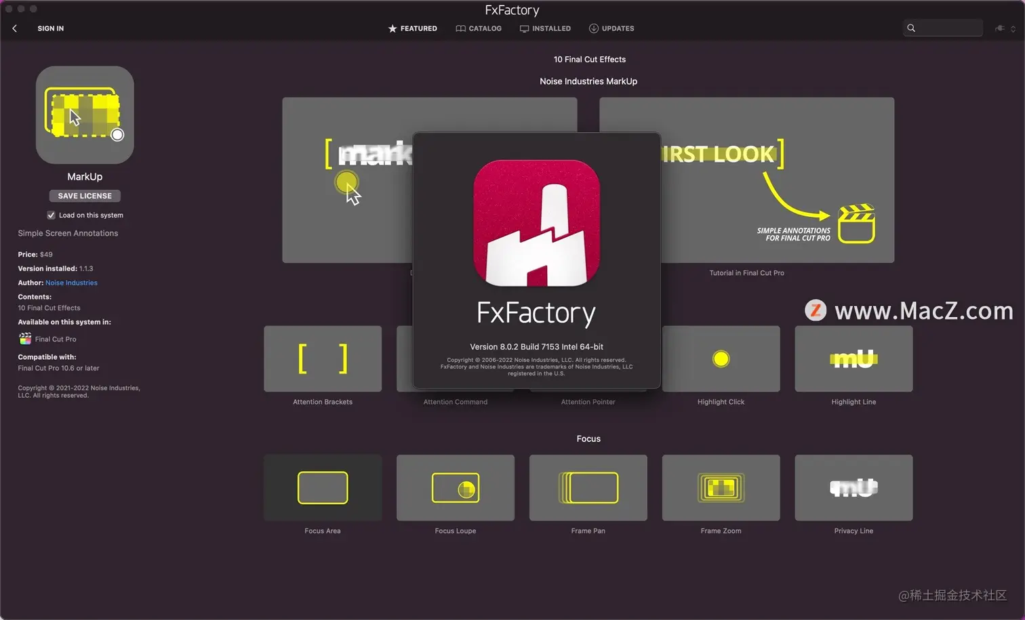Toggle Load on this system checkbox
The height and width of the screenshot is (620, 1025).
[51, 215]
